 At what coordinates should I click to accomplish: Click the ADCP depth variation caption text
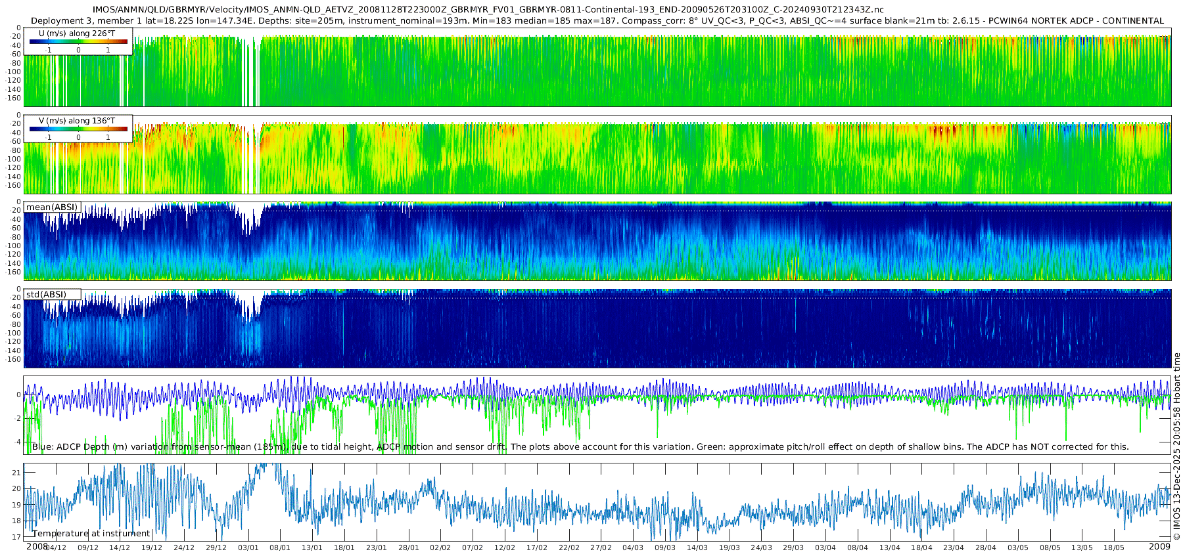pyautogui.click(x=580, y=447)
